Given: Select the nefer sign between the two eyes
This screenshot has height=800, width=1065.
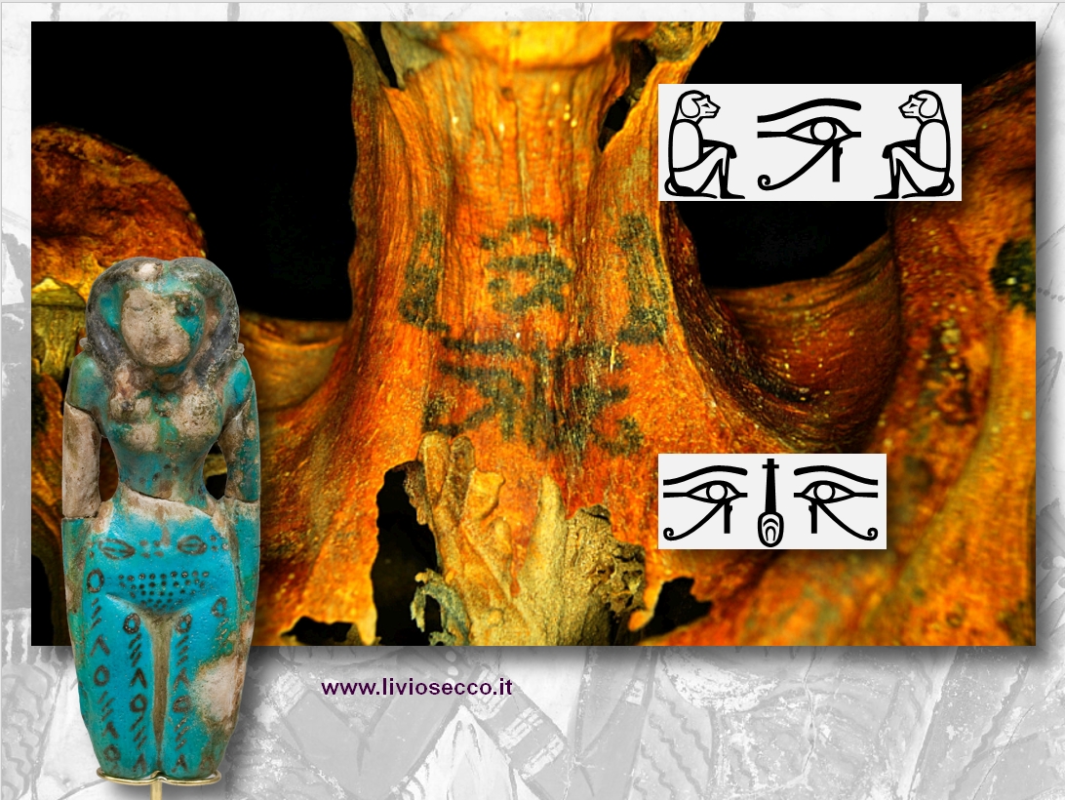Looking at the screenshot, I should [x=771, y=501].
